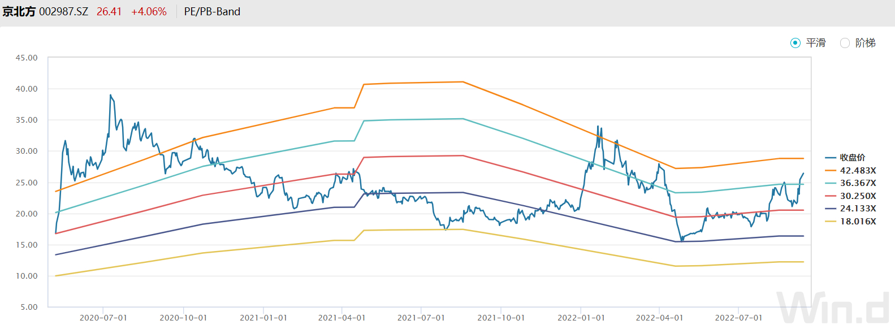Image resolution: width=895 pixels, height=329 pixels.
Task: Click the 45.00 y-axis value label
Action: click(27, 58)
